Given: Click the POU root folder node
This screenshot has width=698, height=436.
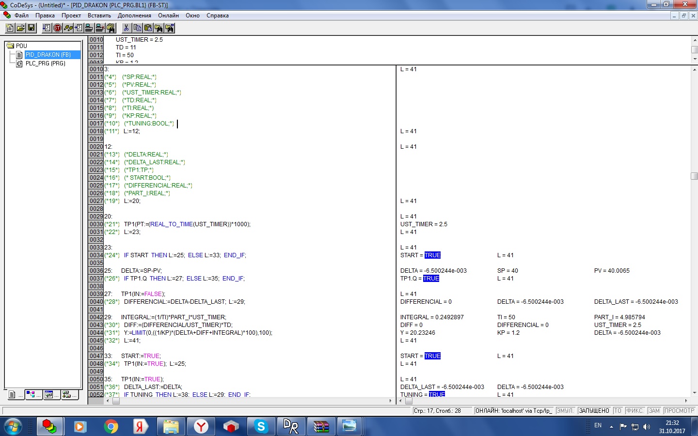Looking at the screenshot, I should click(21, 46).
